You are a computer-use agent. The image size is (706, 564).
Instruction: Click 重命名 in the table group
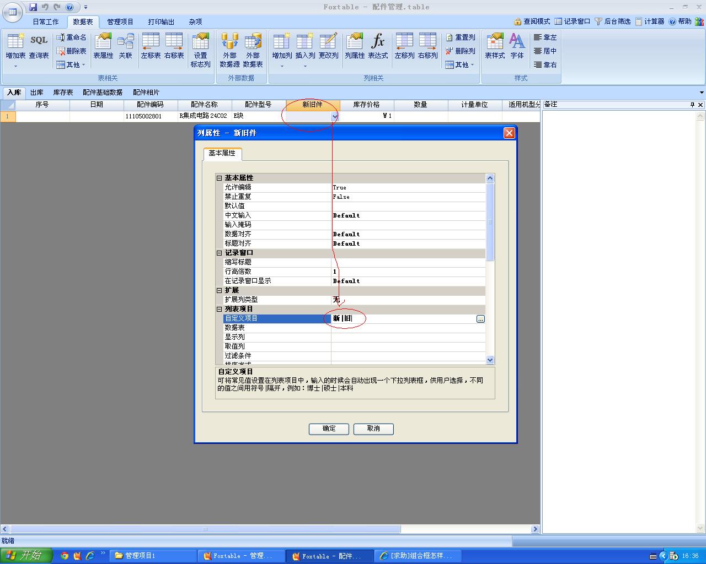click(71, 37)
